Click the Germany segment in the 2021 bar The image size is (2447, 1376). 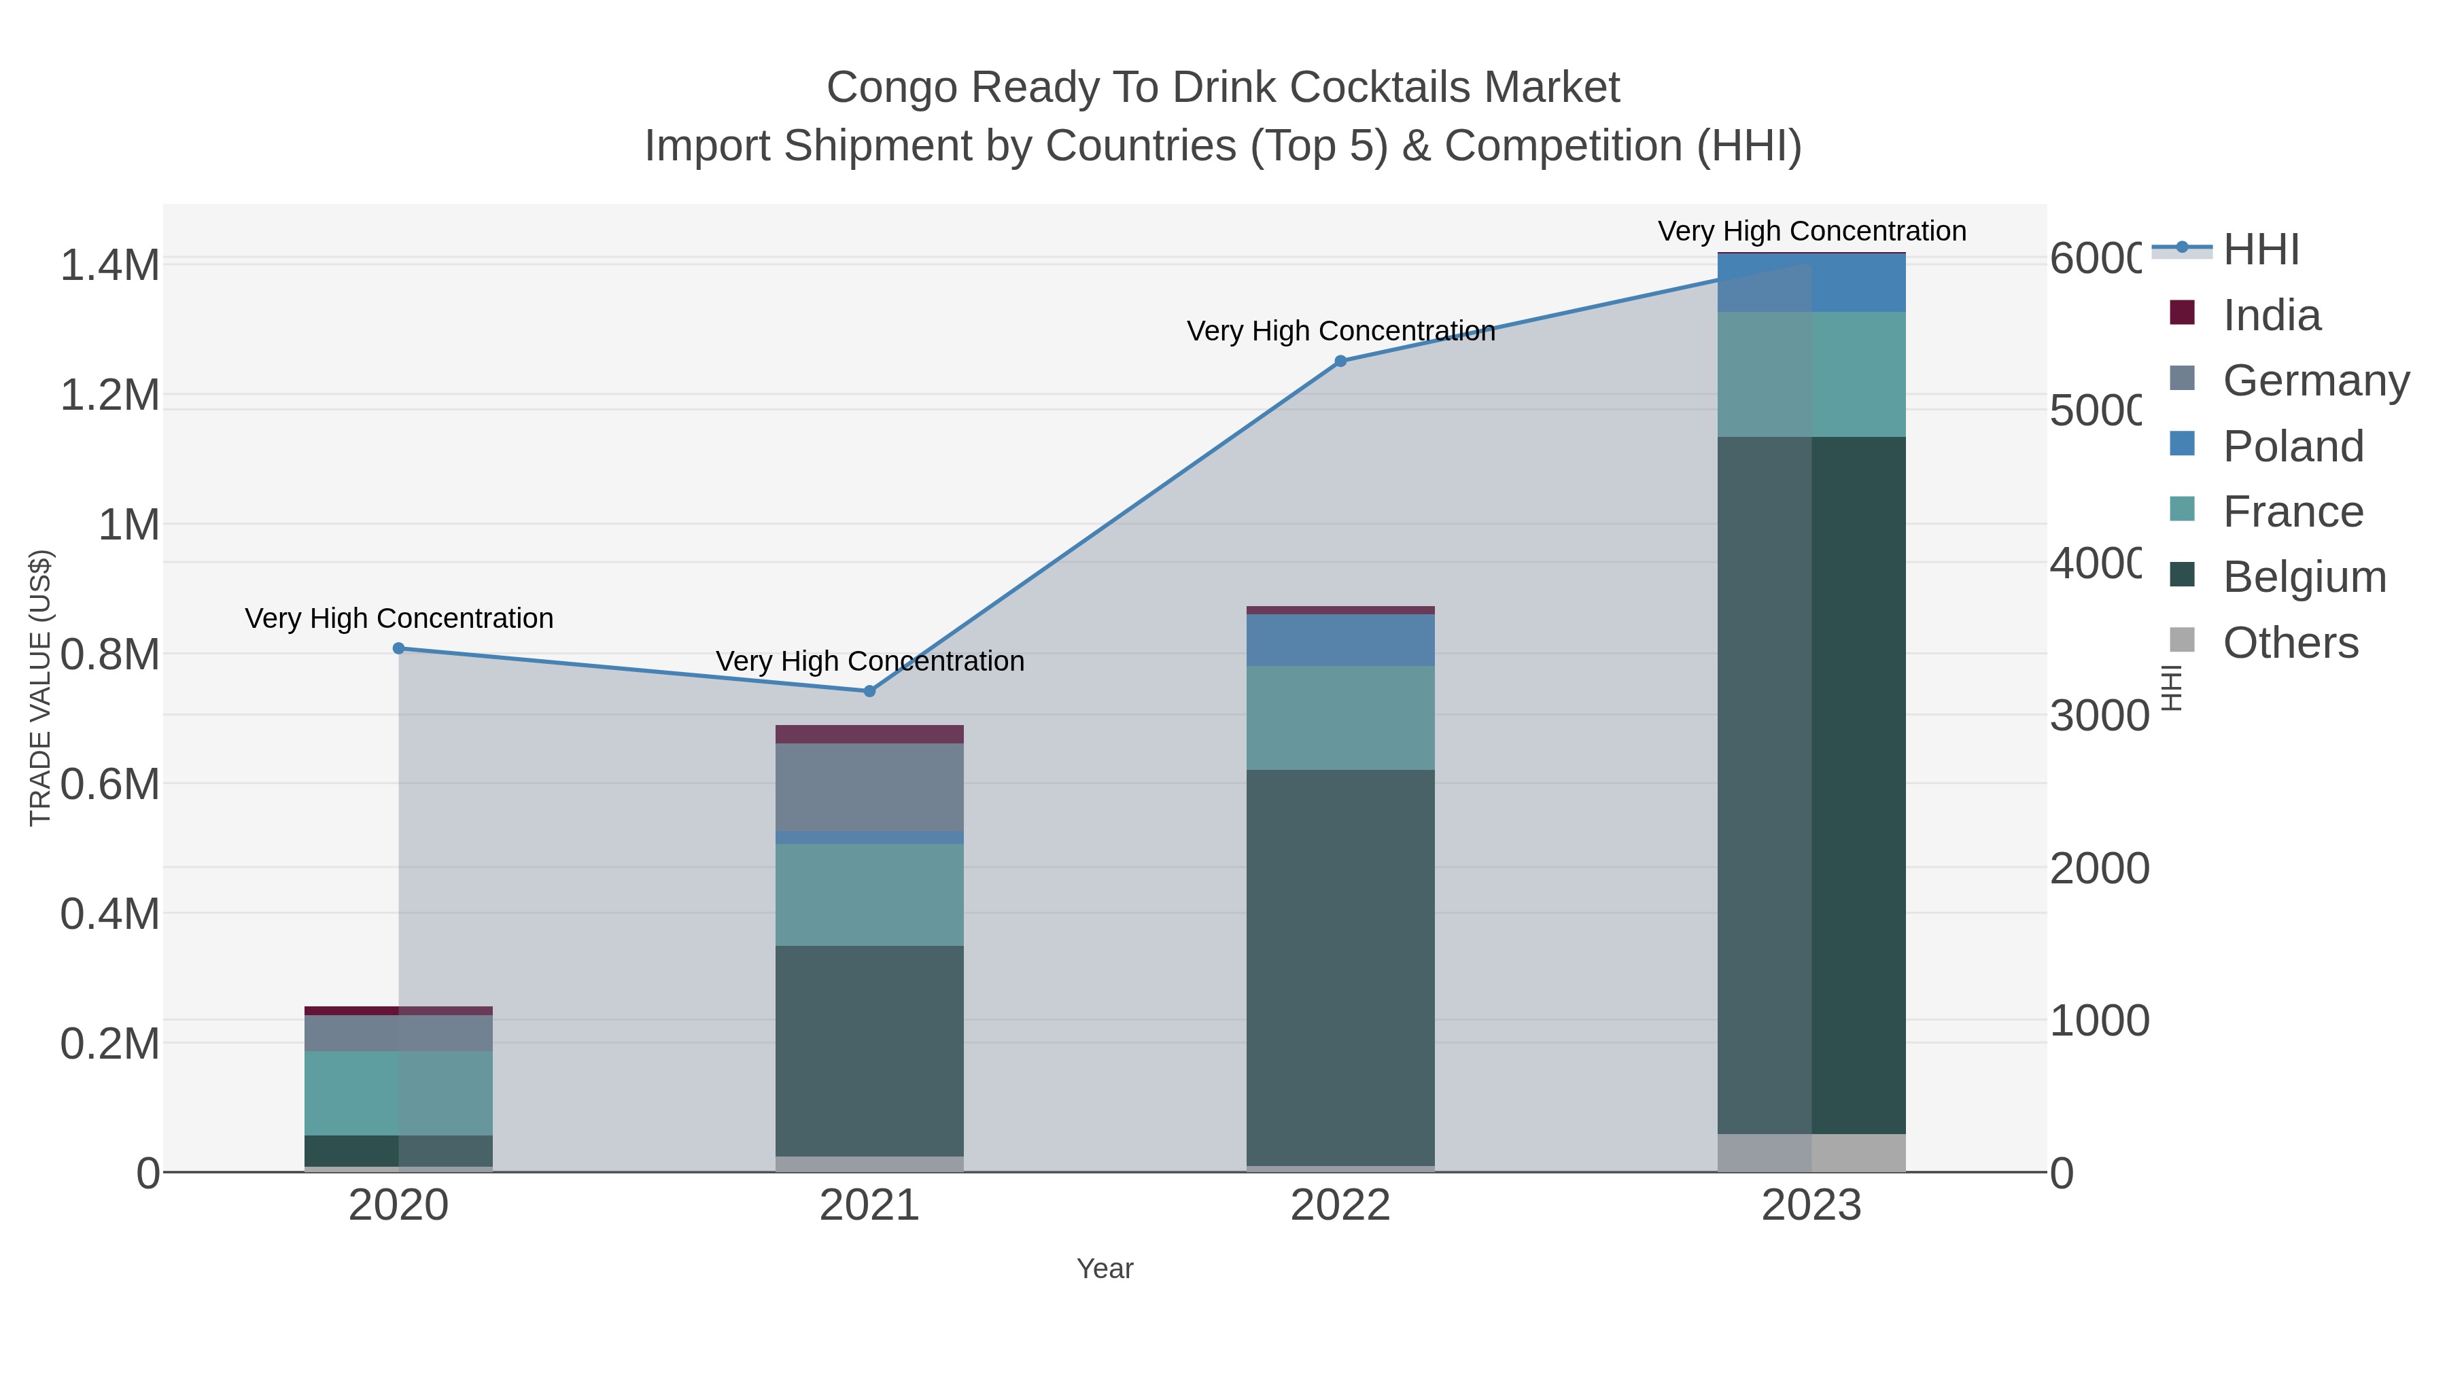tap(869, 788)
